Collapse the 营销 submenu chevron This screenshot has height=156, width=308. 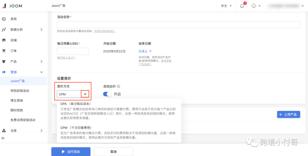click(x=41, y=72)
